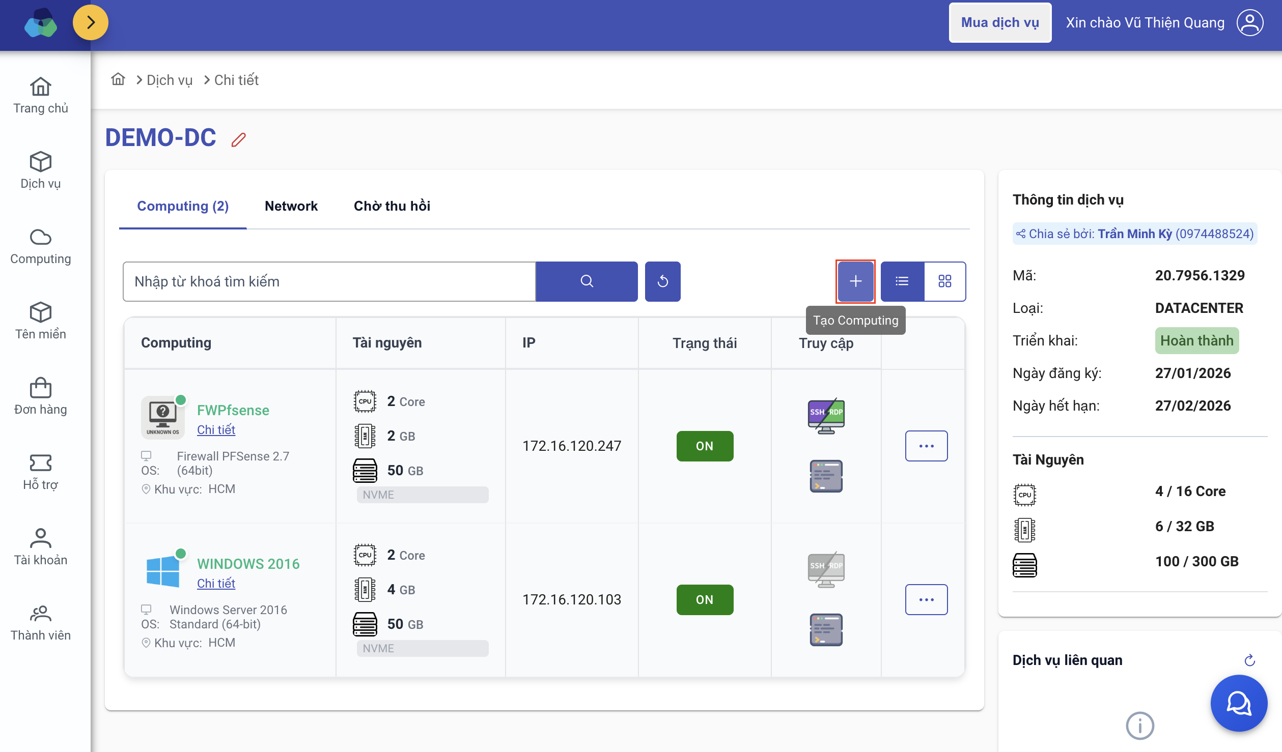Image resolution: width=1282 pixels, height=752 pixels.
Task: Click the Mua dịch vụ button
Action: (x=999, y=23)
